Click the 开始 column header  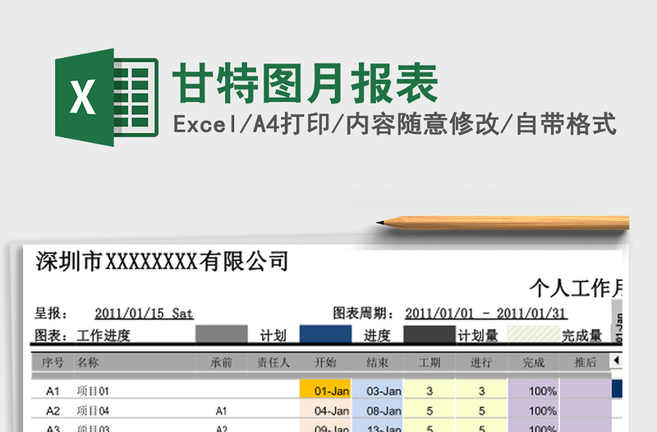[325, 362]
